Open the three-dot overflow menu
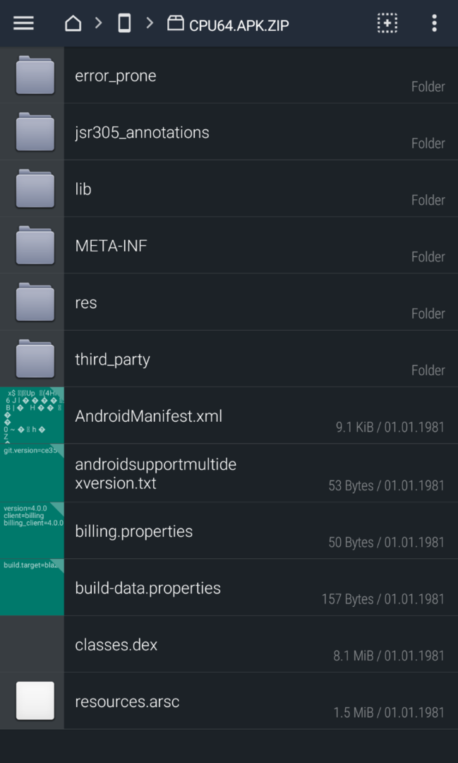The width and height of the screenshot is (458, 763). click(x=434, y=23)
